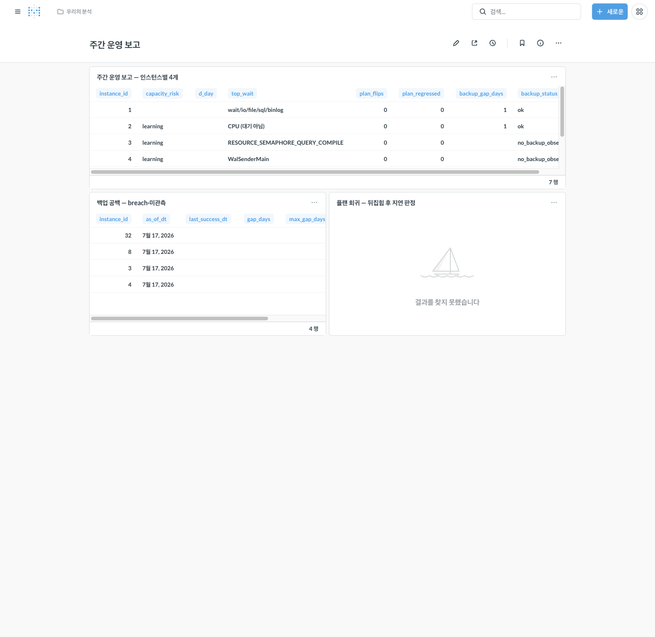Click the gap_days column header
The height and width of the screenshot is (637, 655).
(259, 219)
